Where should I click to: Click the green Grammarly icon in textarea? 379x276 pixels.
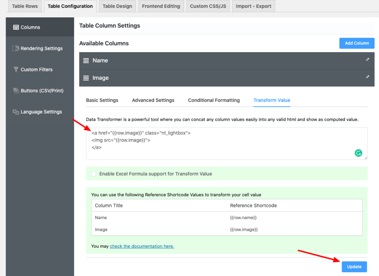358,153
